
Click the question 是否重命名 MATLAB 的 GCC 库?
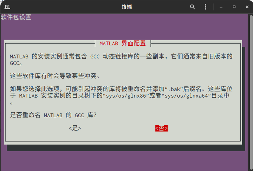[53, 115]
